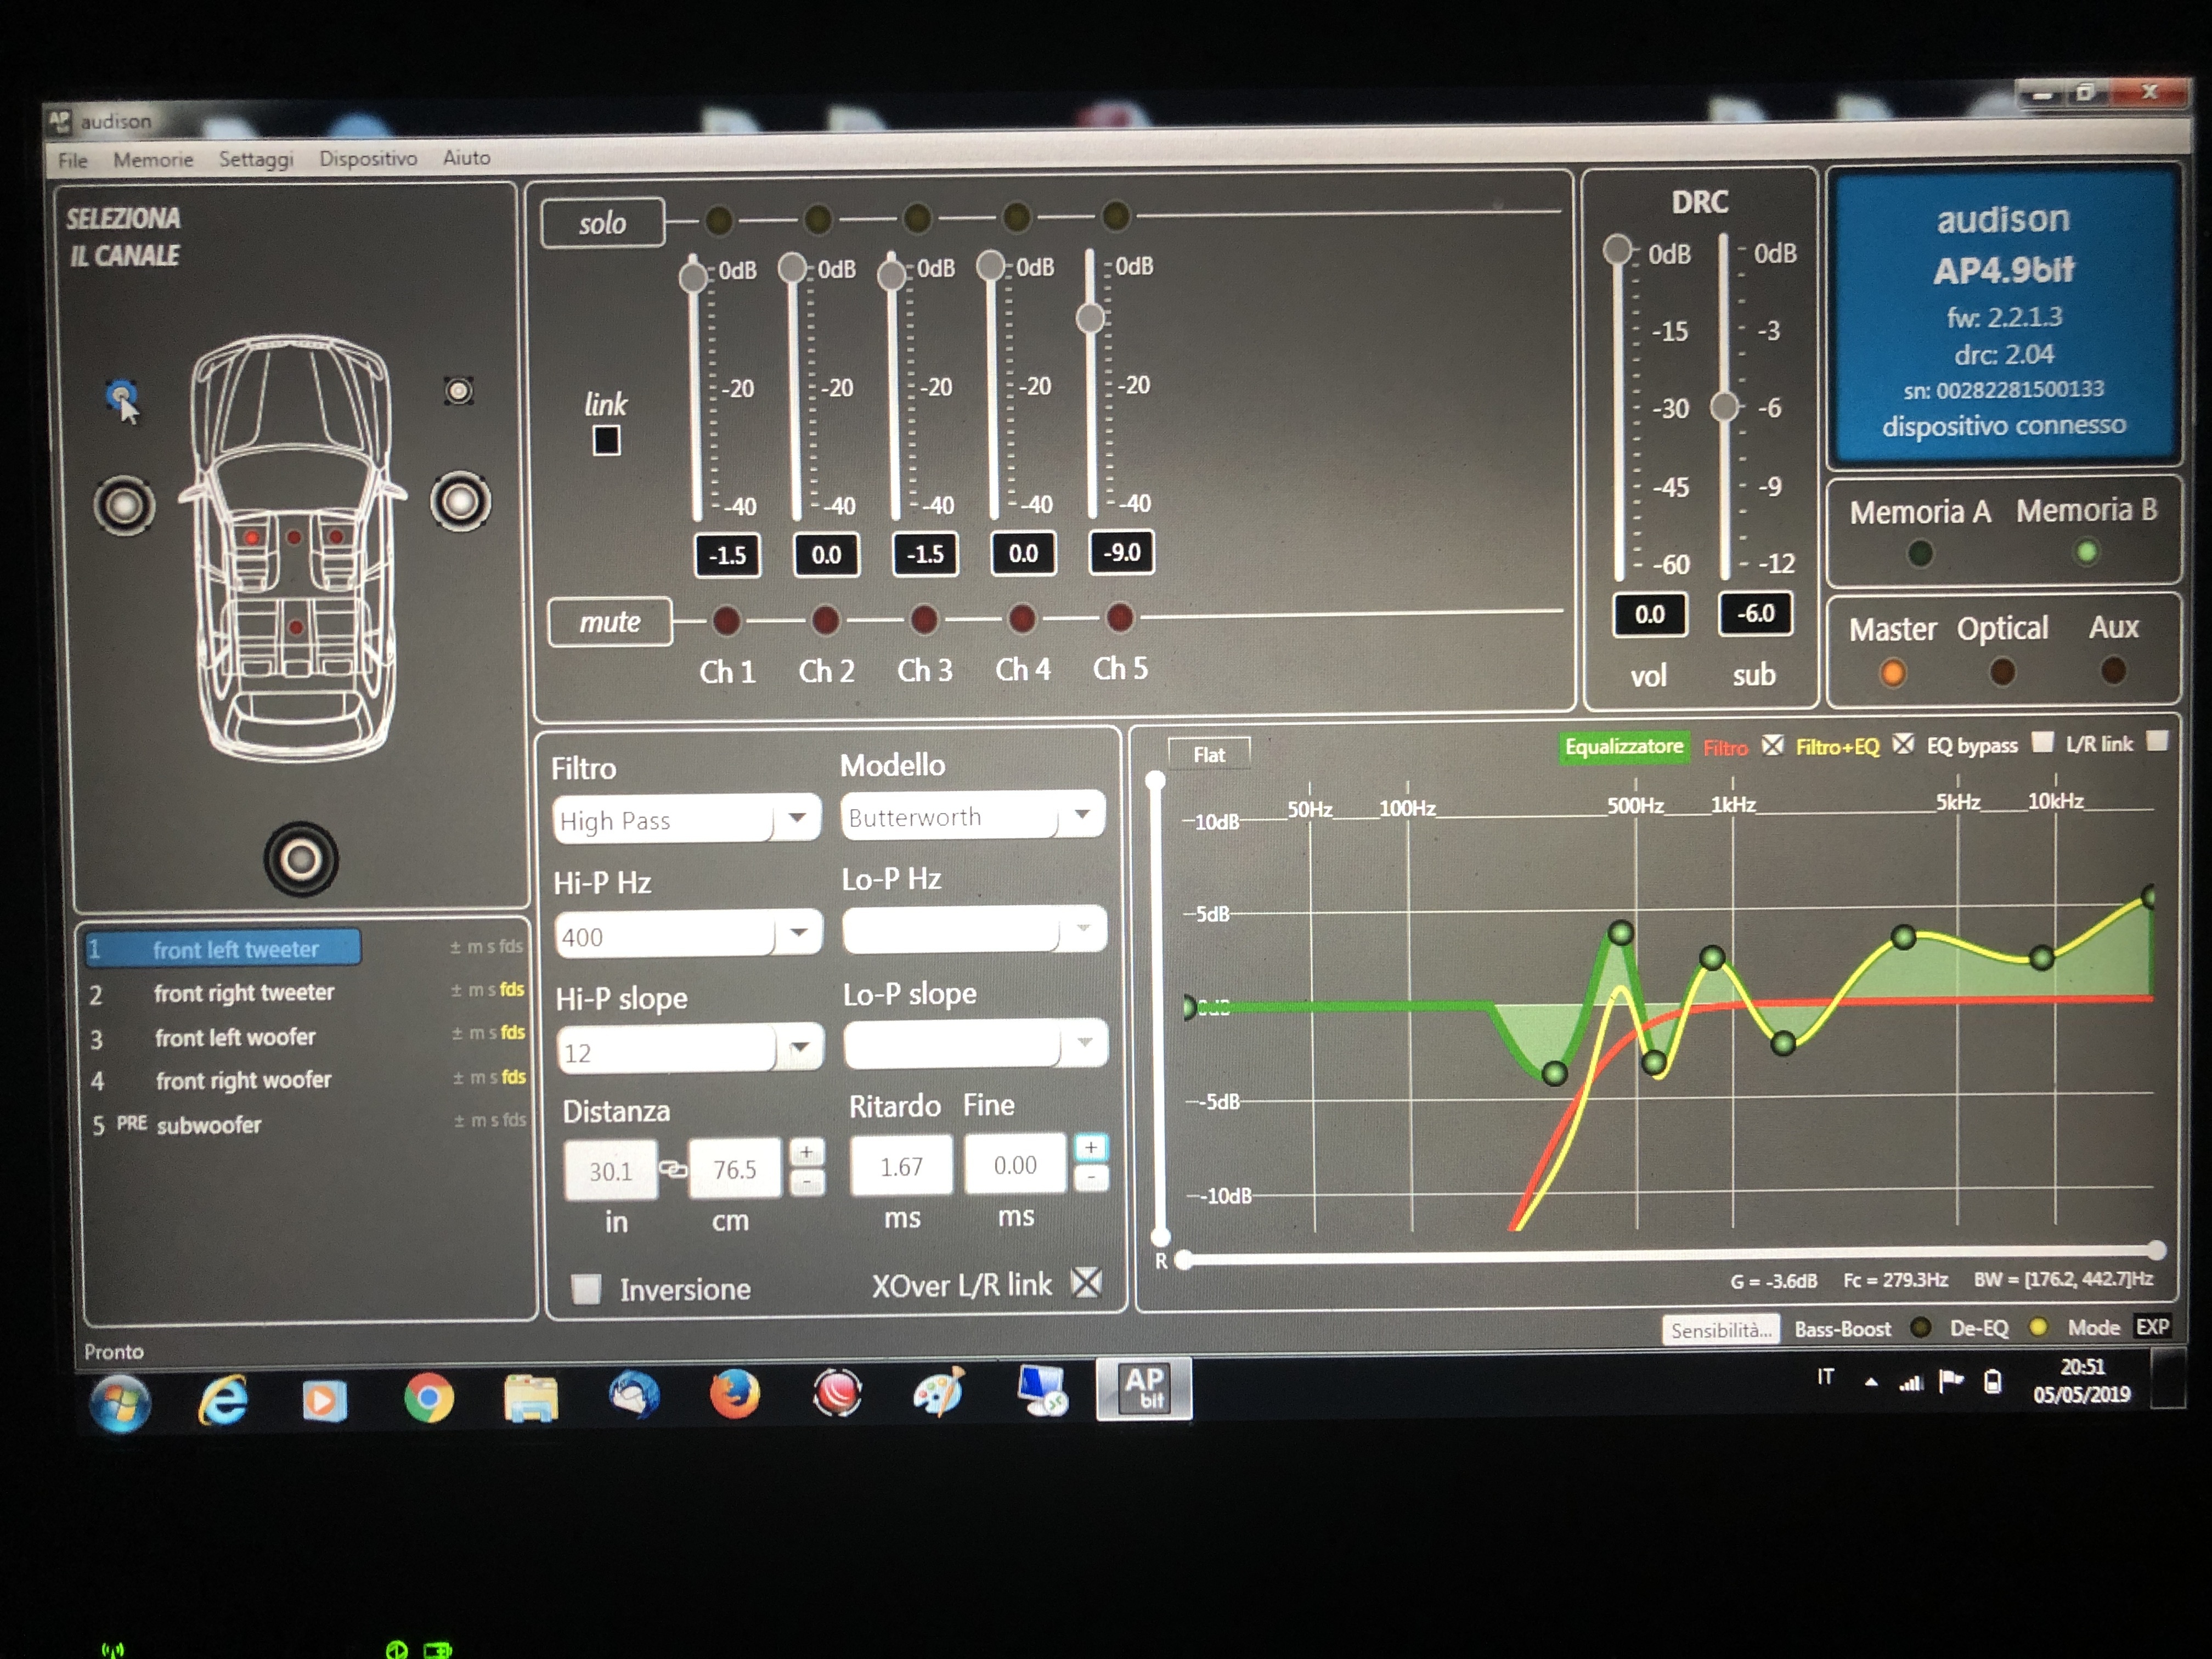Open the Paint palette taskbar icon

938,1391
